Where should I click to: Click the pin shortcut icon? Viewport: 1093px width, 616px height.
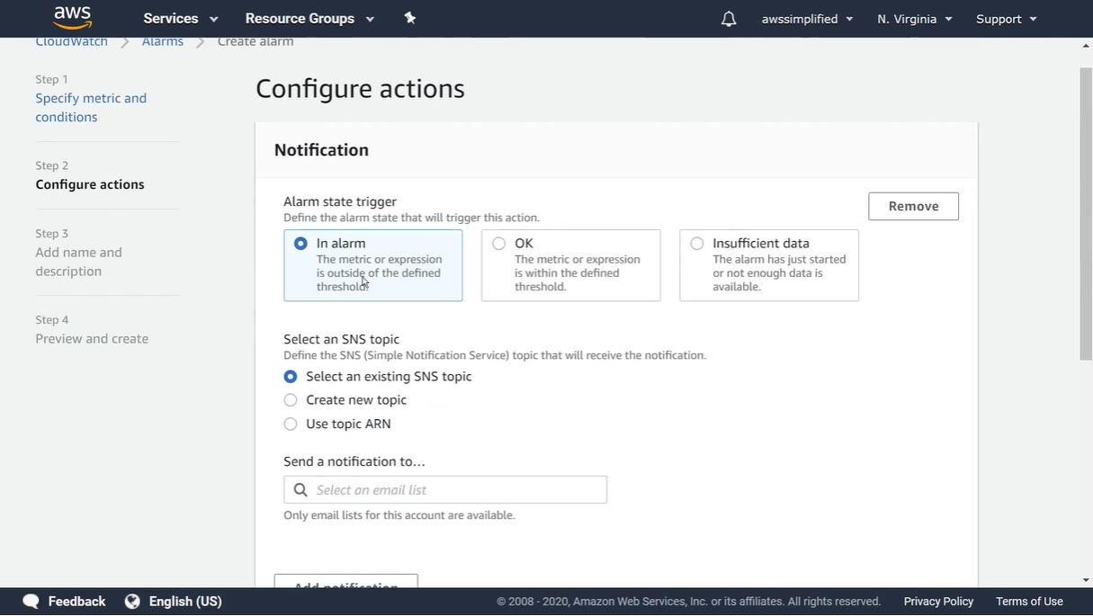410,18
